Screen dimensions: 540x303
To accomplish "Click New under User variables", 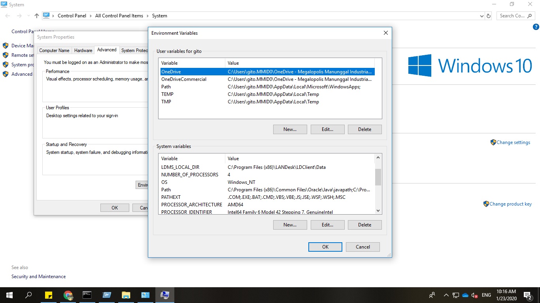I will coord(290,129).
